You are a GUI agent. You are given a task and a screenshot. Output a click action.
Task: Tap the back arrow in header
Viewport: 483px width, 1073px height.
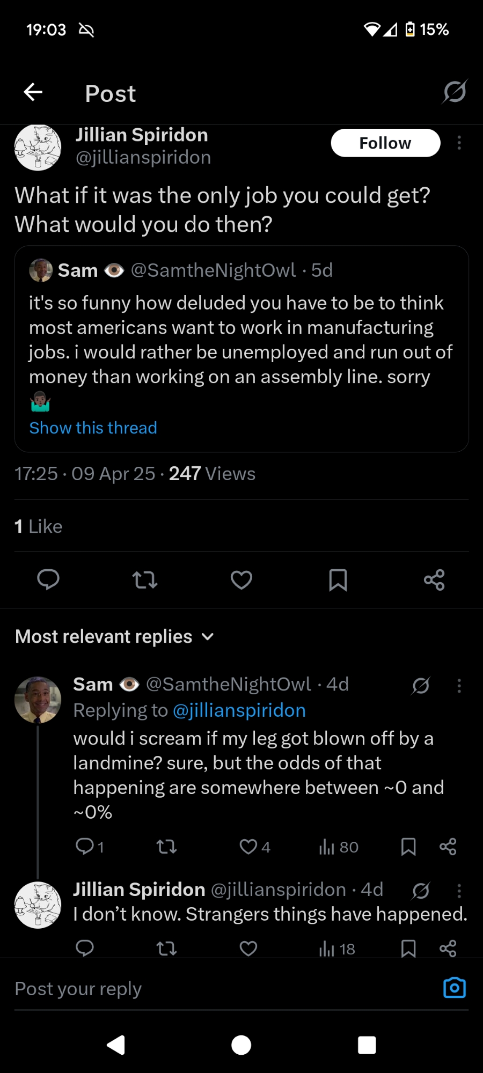33,92
